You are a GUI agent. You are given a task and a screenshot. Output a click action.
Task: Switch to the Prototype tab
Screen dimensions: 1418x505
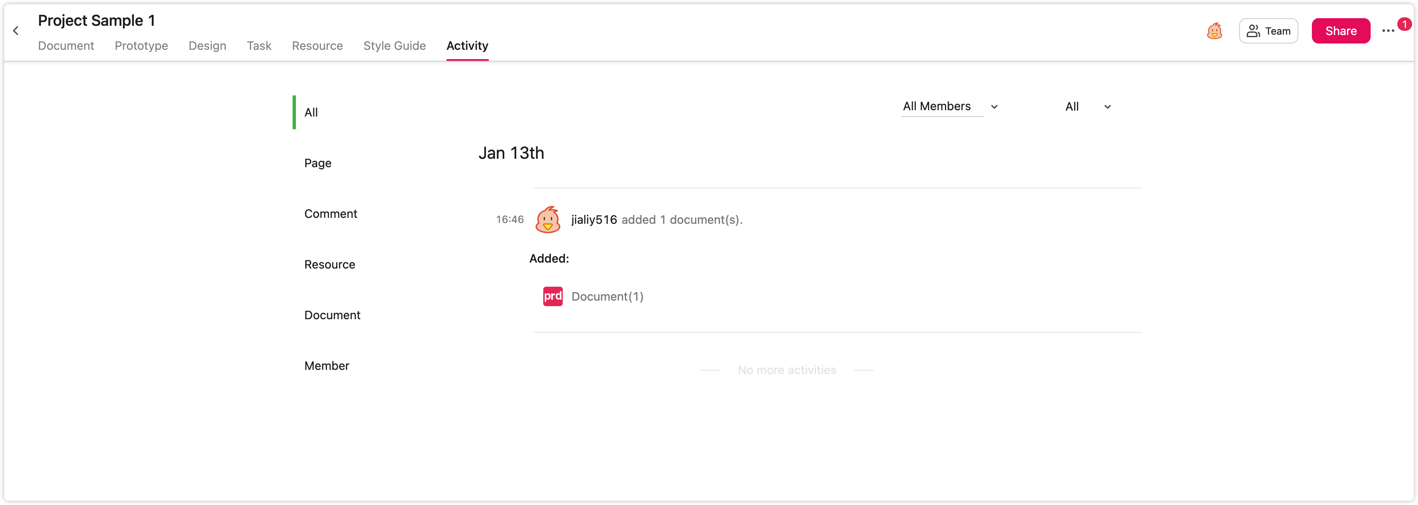pyautogui.click(x=142, y=46)
